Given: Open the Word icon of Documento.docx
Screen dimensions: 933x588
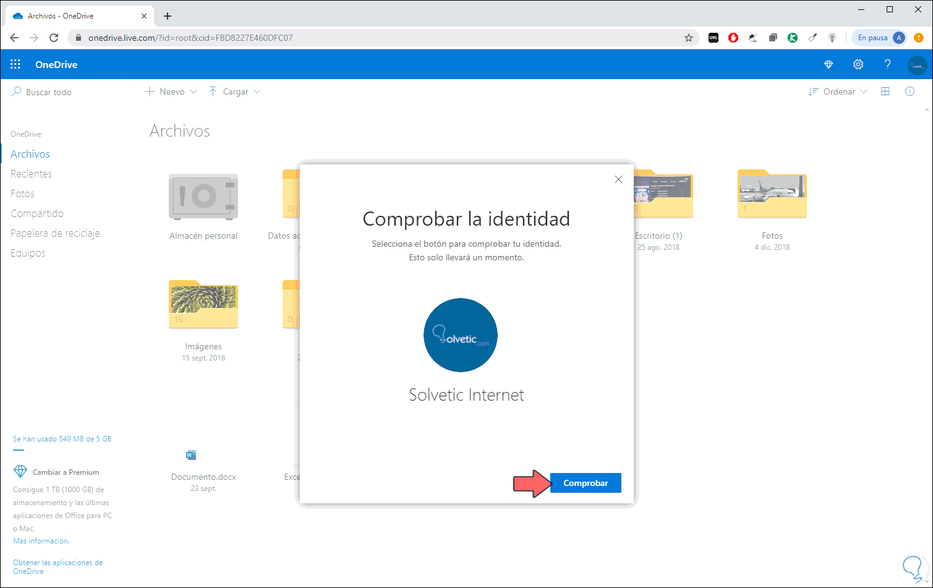Looking at the screenshot, I should [x=191, y=456].
